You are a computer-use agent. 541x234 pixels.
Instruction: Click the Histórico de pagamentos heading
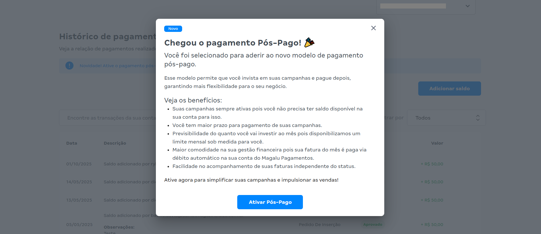tap(108, 36)
